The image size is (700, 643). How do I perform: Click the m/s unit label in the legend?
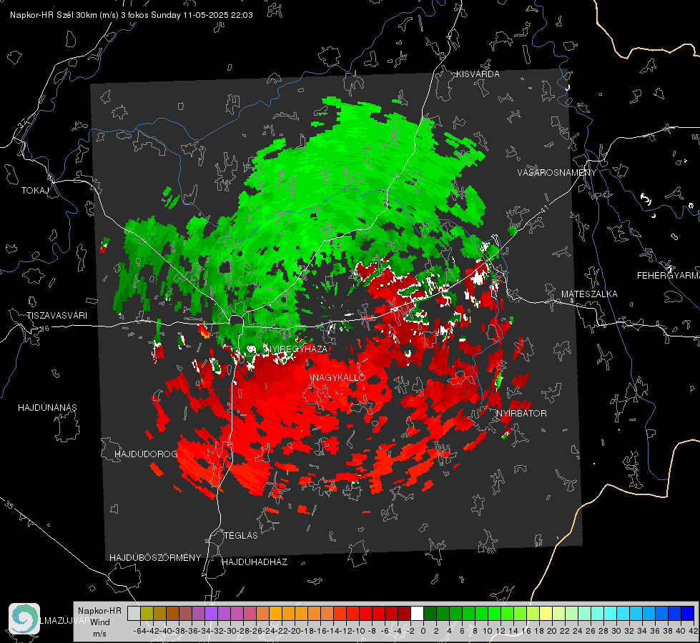coord(99,634)
